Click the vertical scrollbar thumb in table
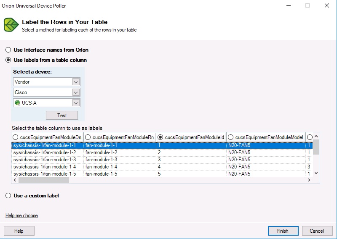Viewport: 337px width, 239px height. point(316,147)
